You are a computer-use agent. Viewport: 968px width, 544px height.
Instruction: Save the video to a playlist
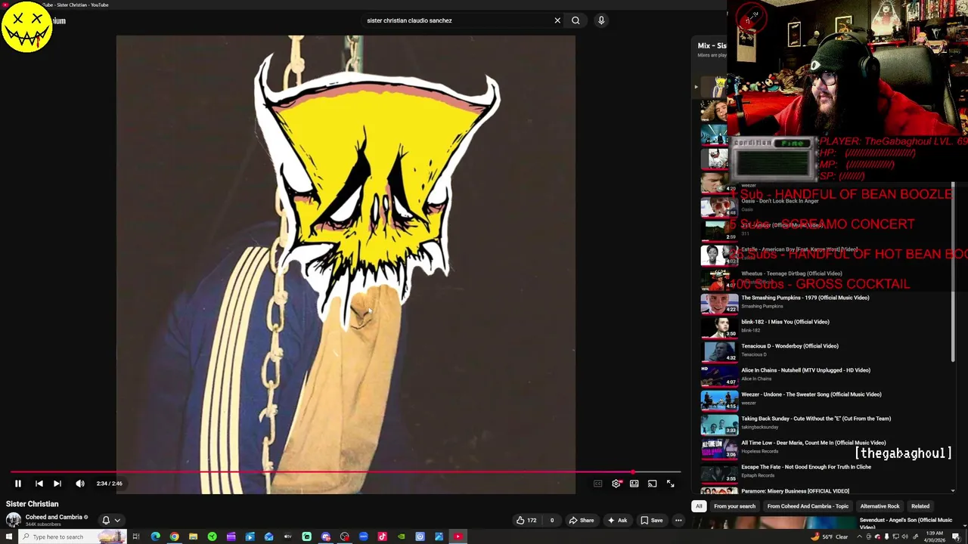[x=652, y=520]
